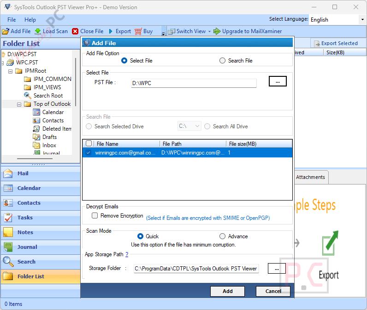This screenshot has height=310, width=367.
Task: Switch to the Attachments tab
Action: tap(310, 177)
